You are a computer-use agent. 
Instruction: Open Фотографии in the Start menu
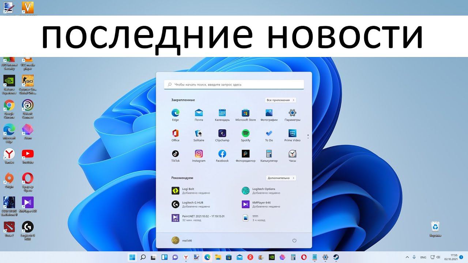pyautogui.click(x=269, y=115)
